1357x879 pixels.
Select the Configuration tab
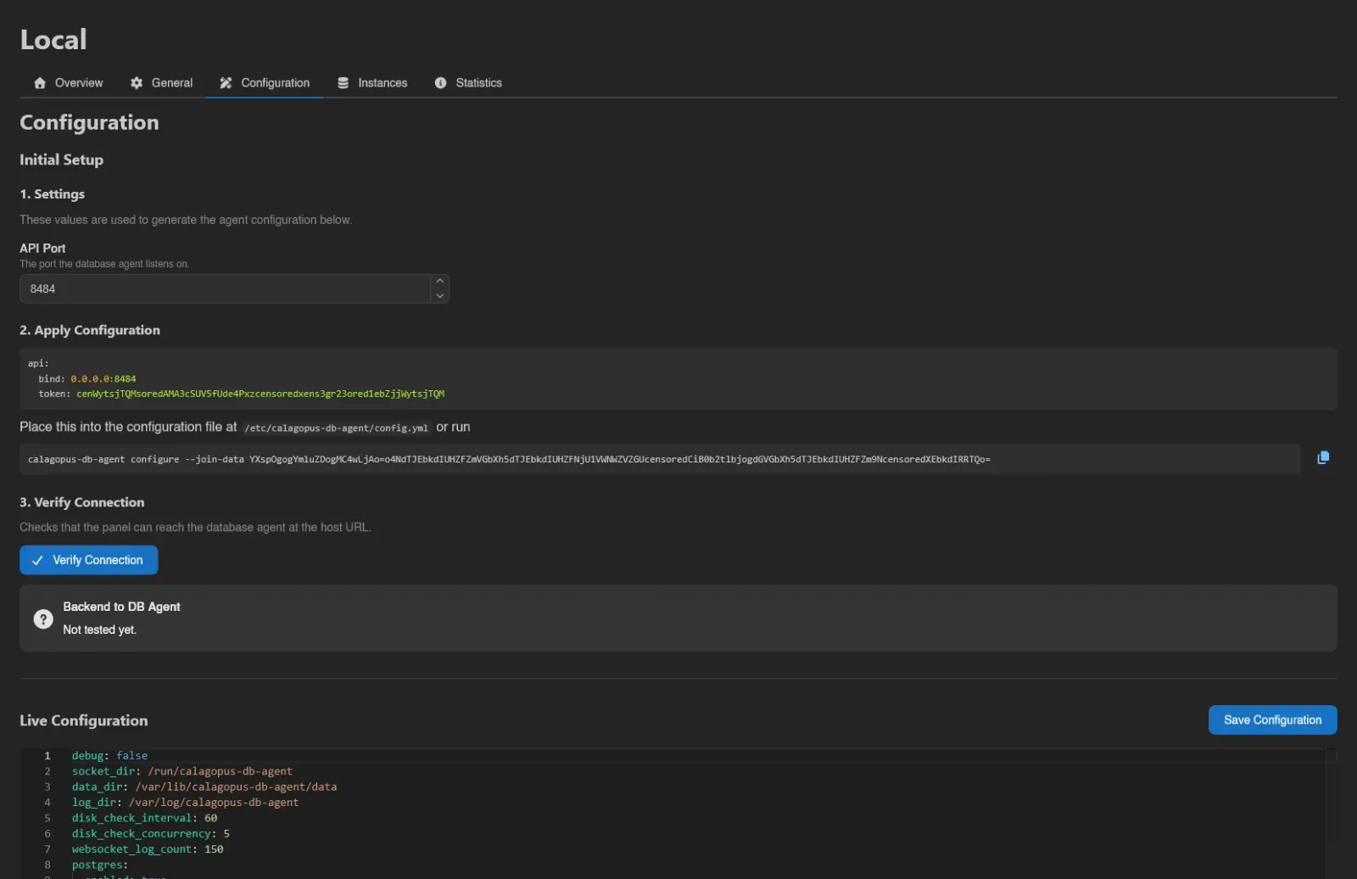pyautogui.click(x=264, y=83)
